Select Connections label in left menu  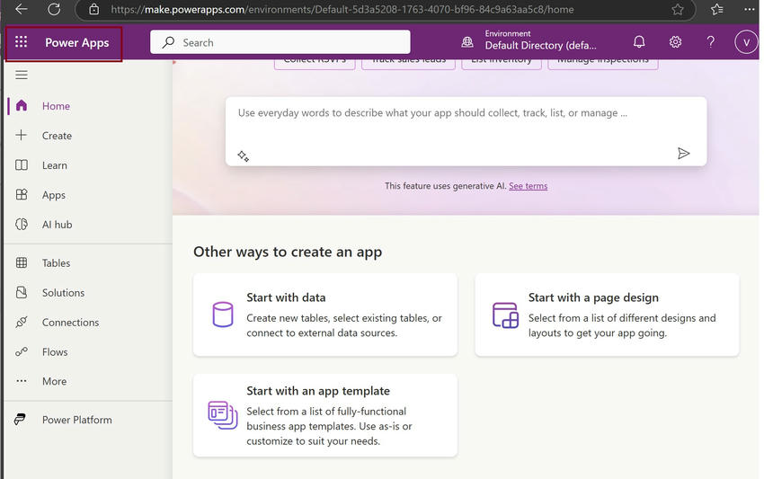pos(70,323)
